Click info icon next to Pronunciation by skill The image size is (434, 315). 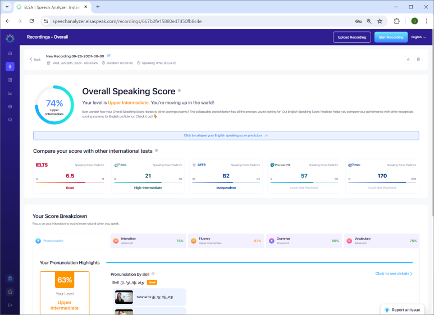coord(153,274)
